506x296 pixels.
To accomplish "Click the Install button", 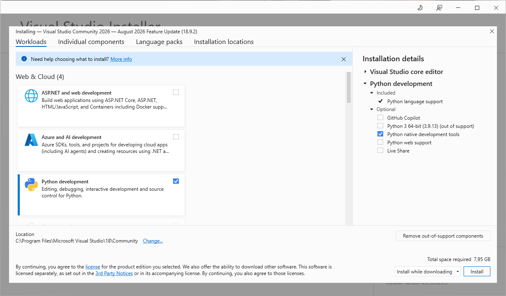I will coord(477,271).
